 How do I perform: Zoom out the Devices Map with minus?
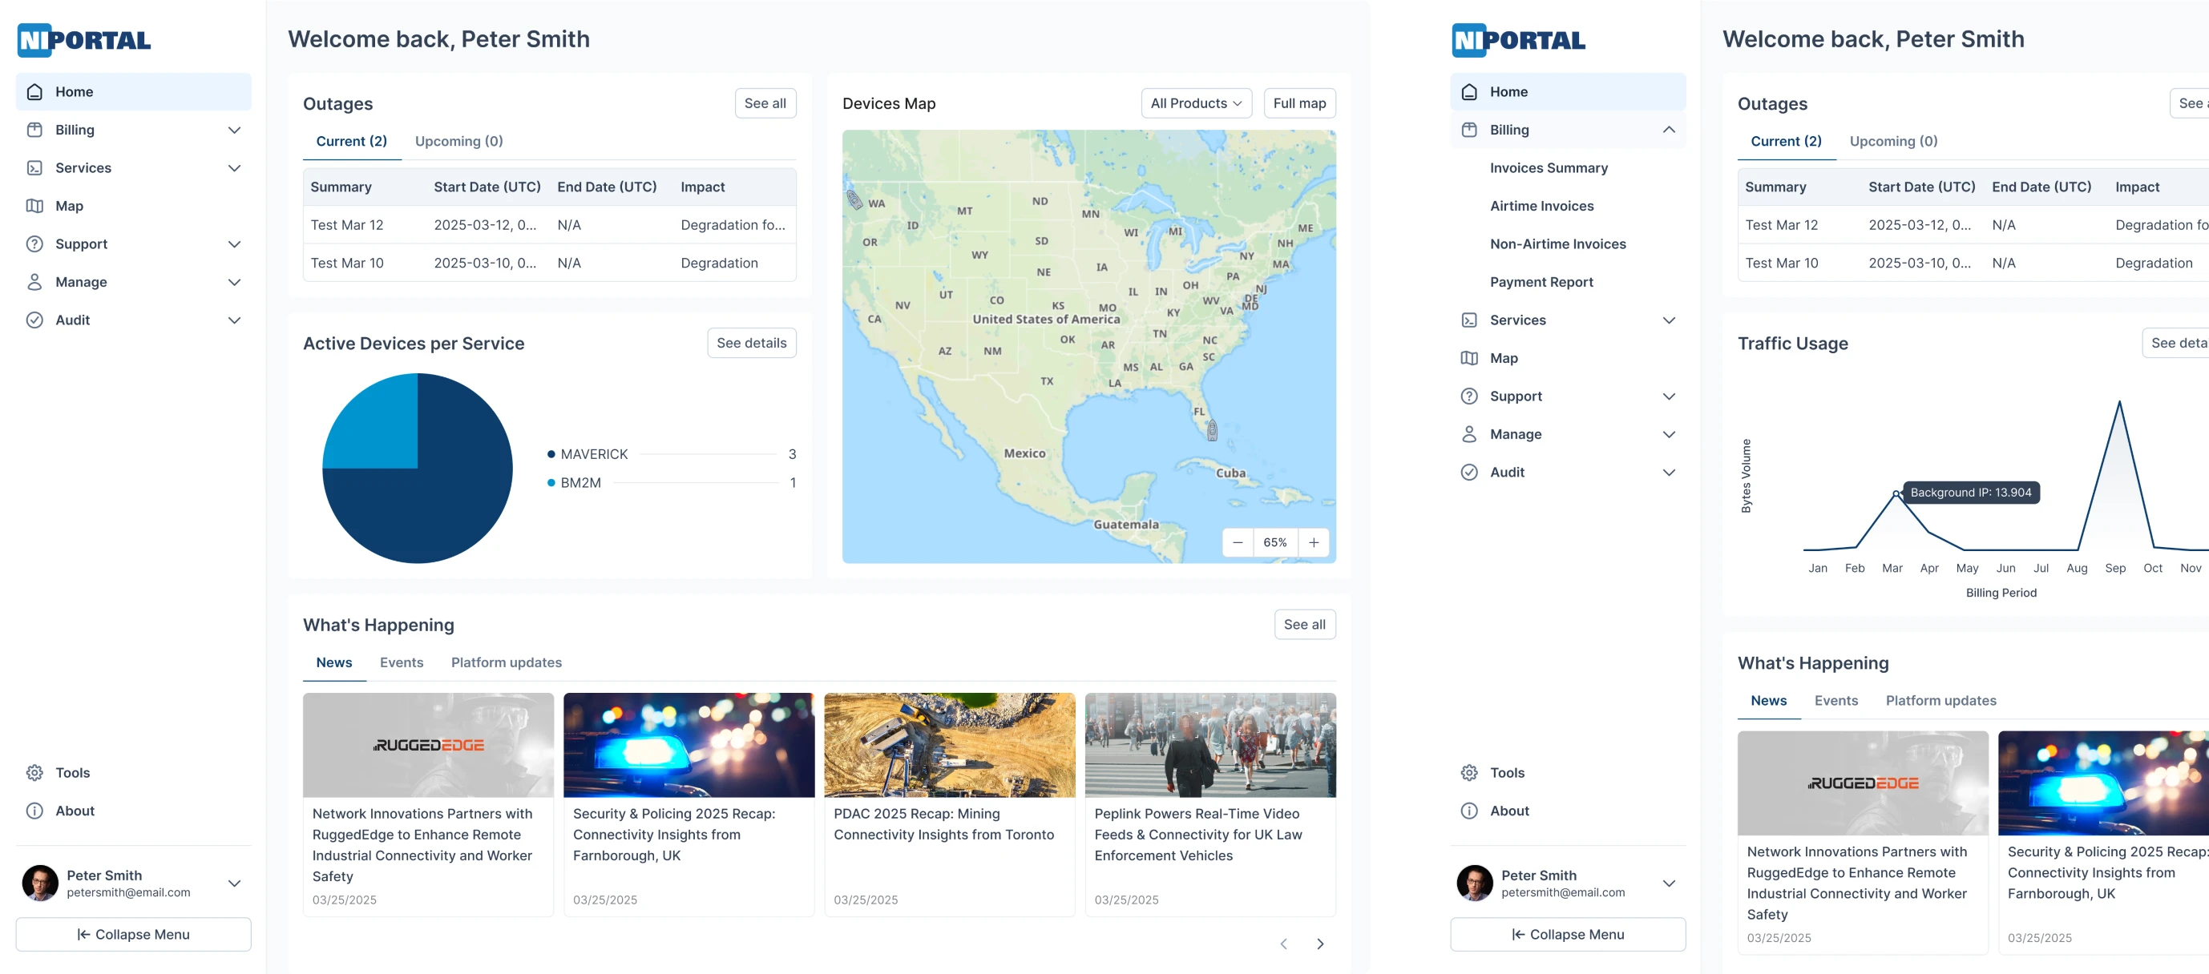pyautogui.click(x=1238, y=542)
